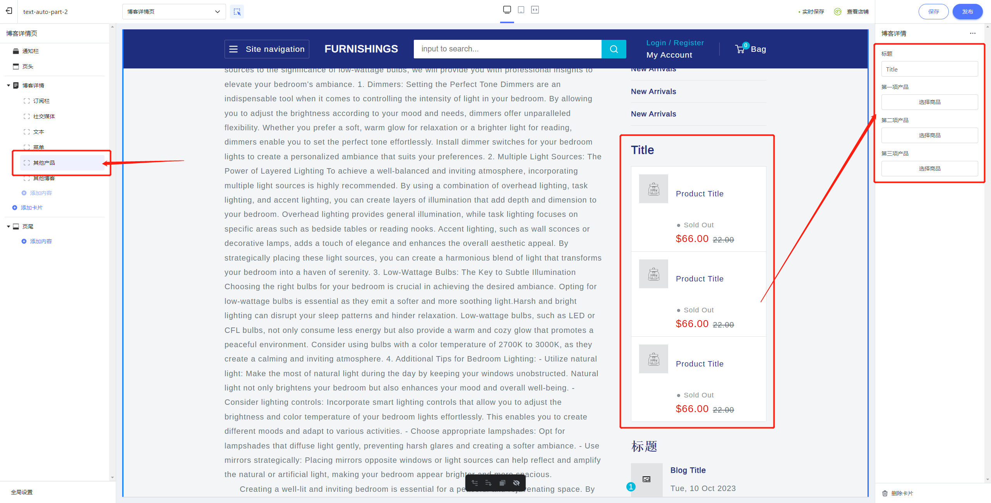This screenshot has height=503, width=991.
Task: Toggle the element picker selection tool
Action: tap(237, 12)
